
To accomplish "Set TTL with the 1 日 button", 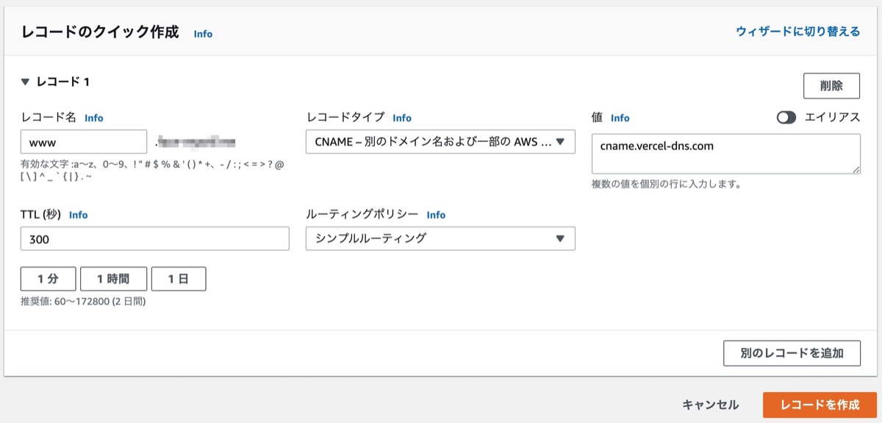I will [179, 279].
